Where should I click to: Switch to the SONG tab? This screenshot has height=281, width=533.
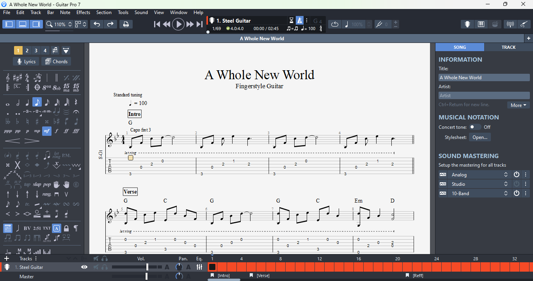[460, 47]
